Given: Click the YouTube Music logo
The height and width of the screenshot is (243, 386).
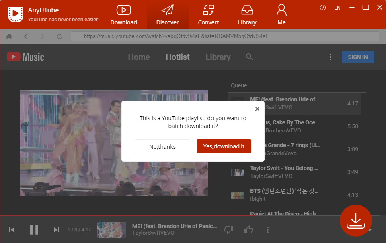Looking at the screenshot, I should (x=26, y=57).
